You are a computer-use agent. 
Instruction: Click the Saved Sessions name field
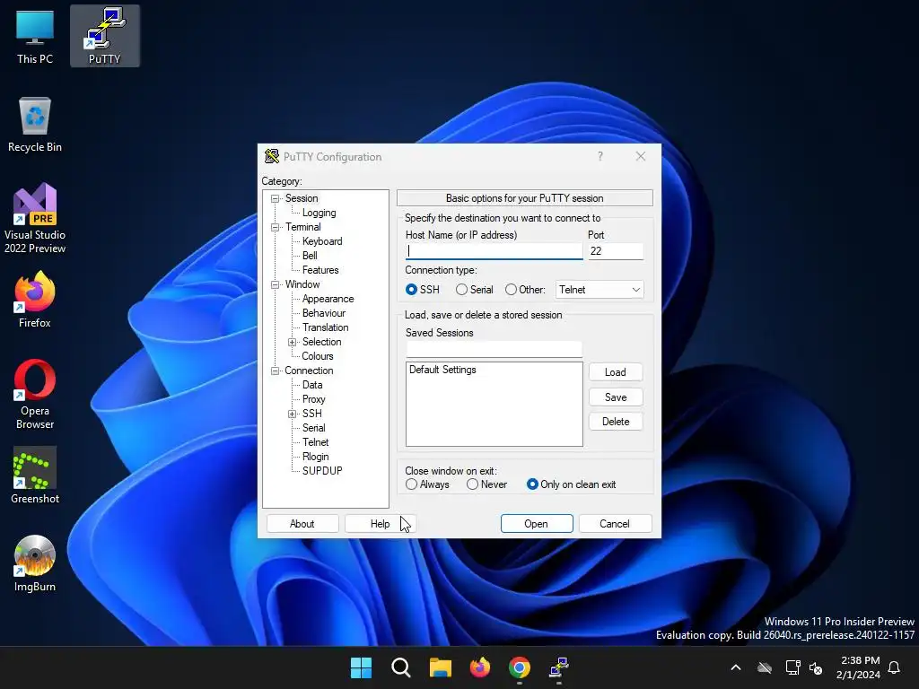point(494,349)
